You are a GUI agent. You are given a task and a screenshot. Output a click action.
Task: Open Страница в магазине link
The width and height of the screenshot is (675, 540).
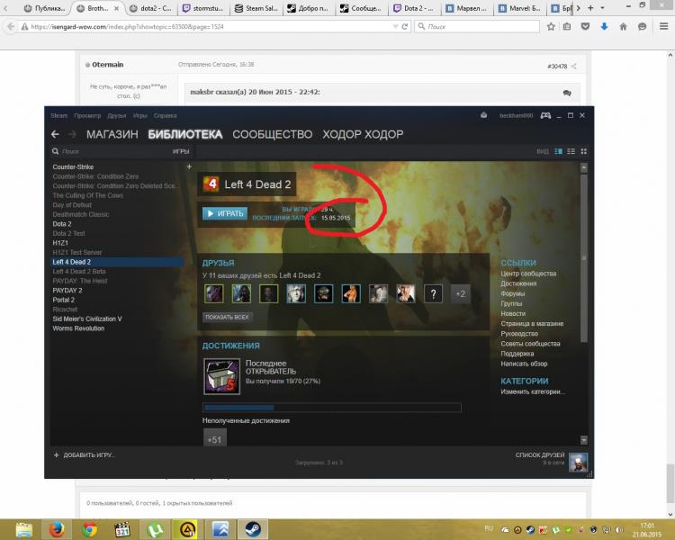[x=532, y=323]
